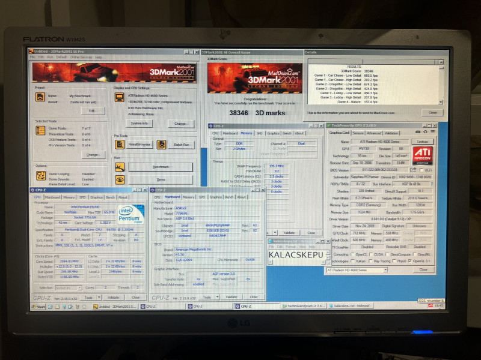Toggle the OpenCL checkbox
Screen dimensions: 481x360
pos(352,254)
